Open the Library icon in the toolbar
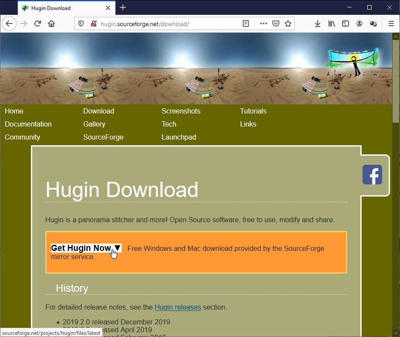Viewport: 400px width, 337px height. click(x=332, y=24)
